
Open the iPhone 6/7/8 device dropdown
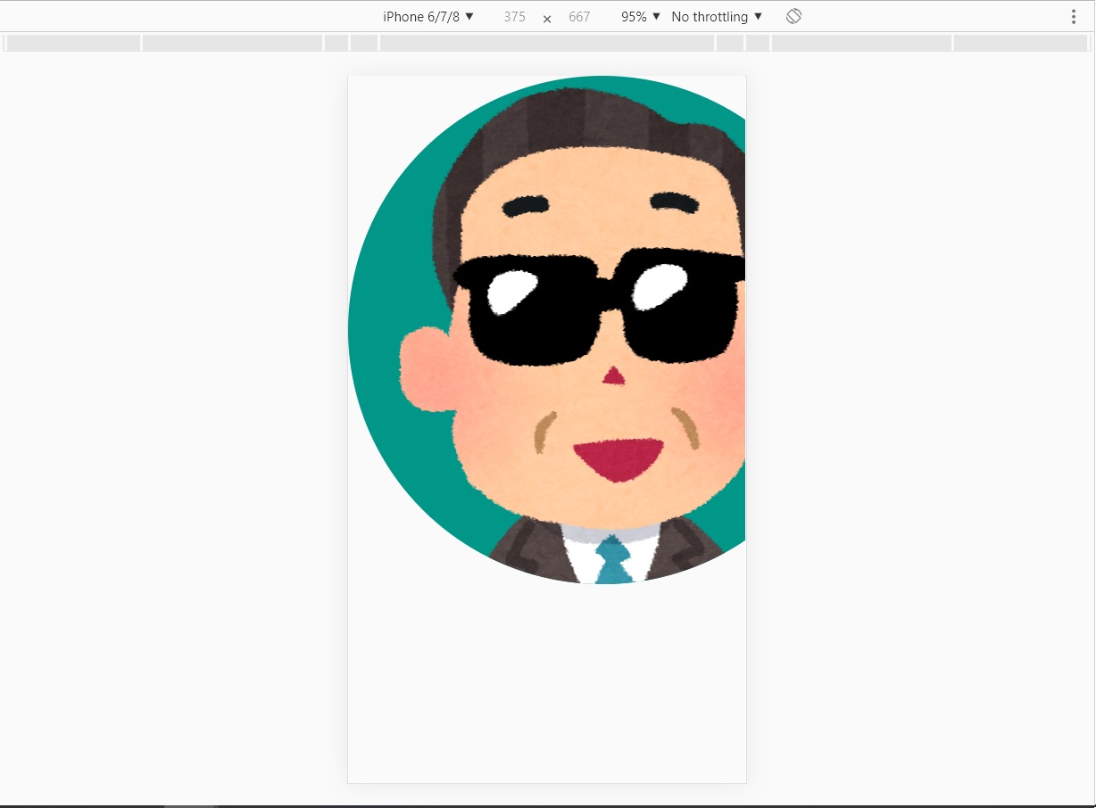coord(428,17)
